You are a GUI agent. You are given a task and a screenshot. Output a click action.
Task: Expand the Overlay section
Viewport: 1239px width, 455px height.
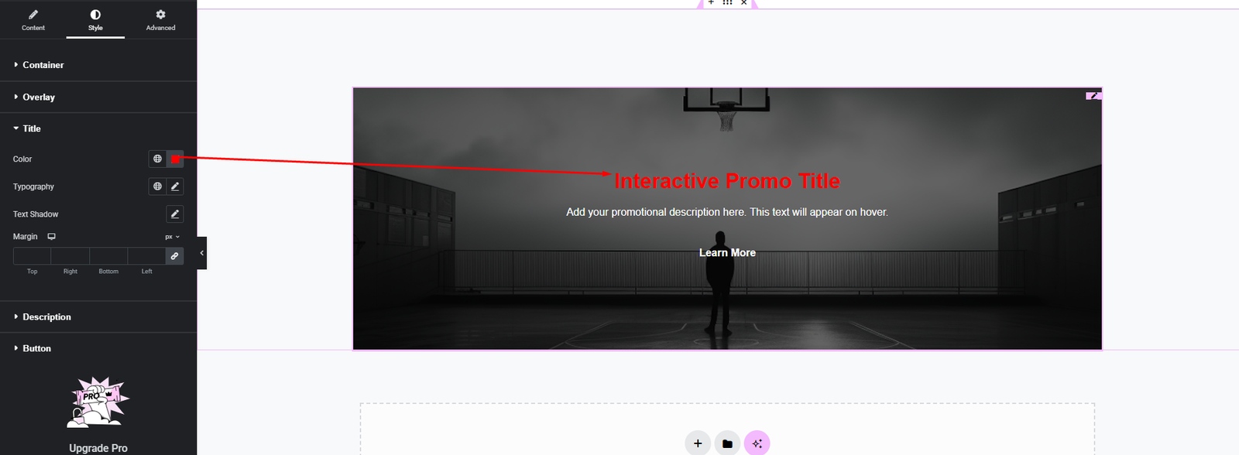[x=39, y=97]
